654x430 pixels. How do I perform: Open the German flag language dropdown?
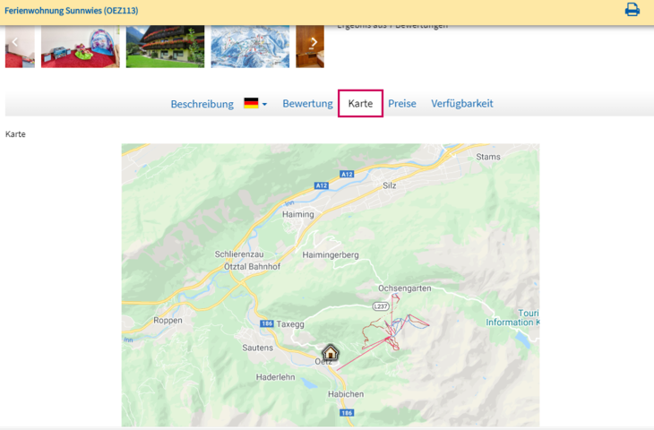[255, 104]
